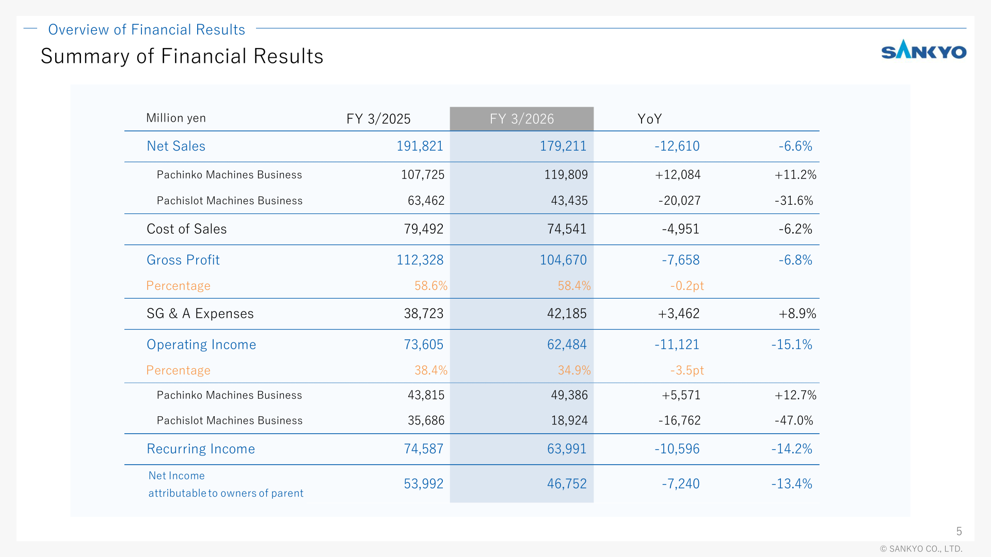Screen dimensions: 991x557
Task: Click the SANKYO logo
Action: tap(924, 50)
